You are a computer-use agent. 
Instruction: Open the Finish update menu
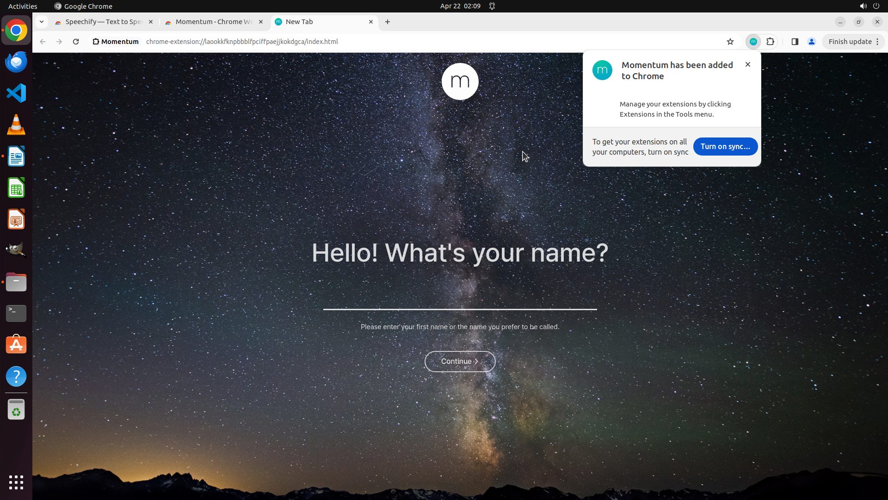[x=853, y=42]
